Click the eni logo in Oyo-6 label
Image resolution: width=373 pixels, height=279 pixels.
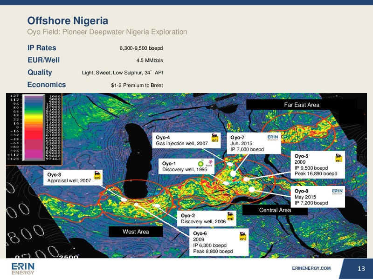(x=242, y=237)
